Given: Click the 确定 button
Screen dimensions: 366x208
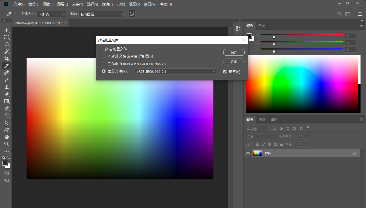Looking at the screenshot, I should 234,52.
